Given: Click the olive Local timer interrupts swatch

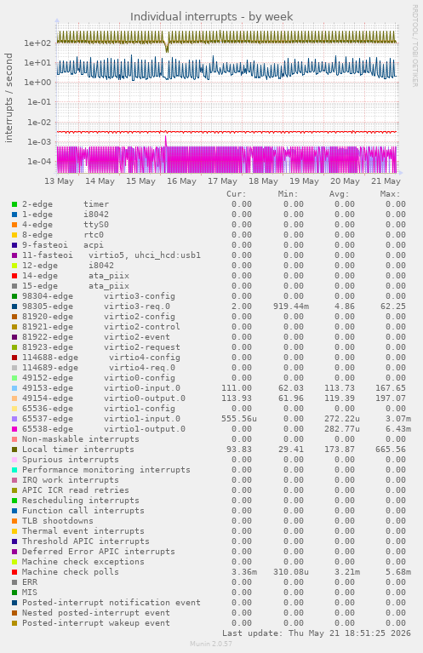Looking at the screenshot, I should 14,450.
